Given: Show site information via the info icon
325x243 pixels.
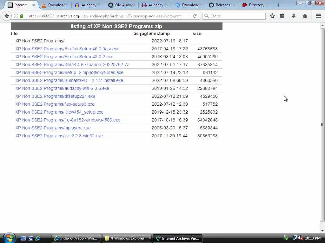Looking at the screenshot, I should click(x=16, y=16).
